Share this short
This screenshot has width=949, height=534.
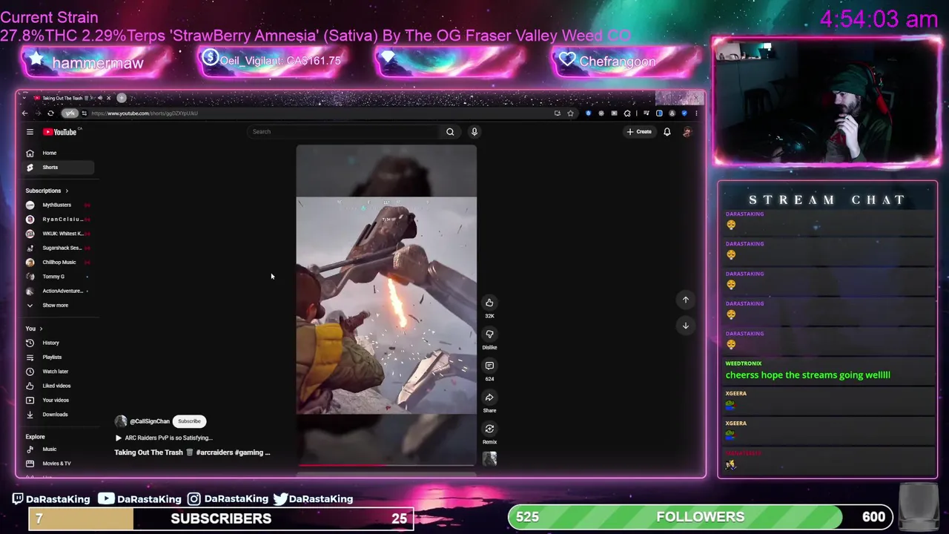coord(489,398)
